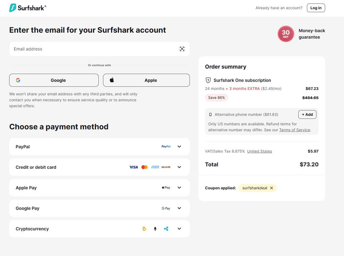The width and height of the screenshot is (344, 256).
Task: Expand the Google Pay chevron
Action: tap(179, 208)
